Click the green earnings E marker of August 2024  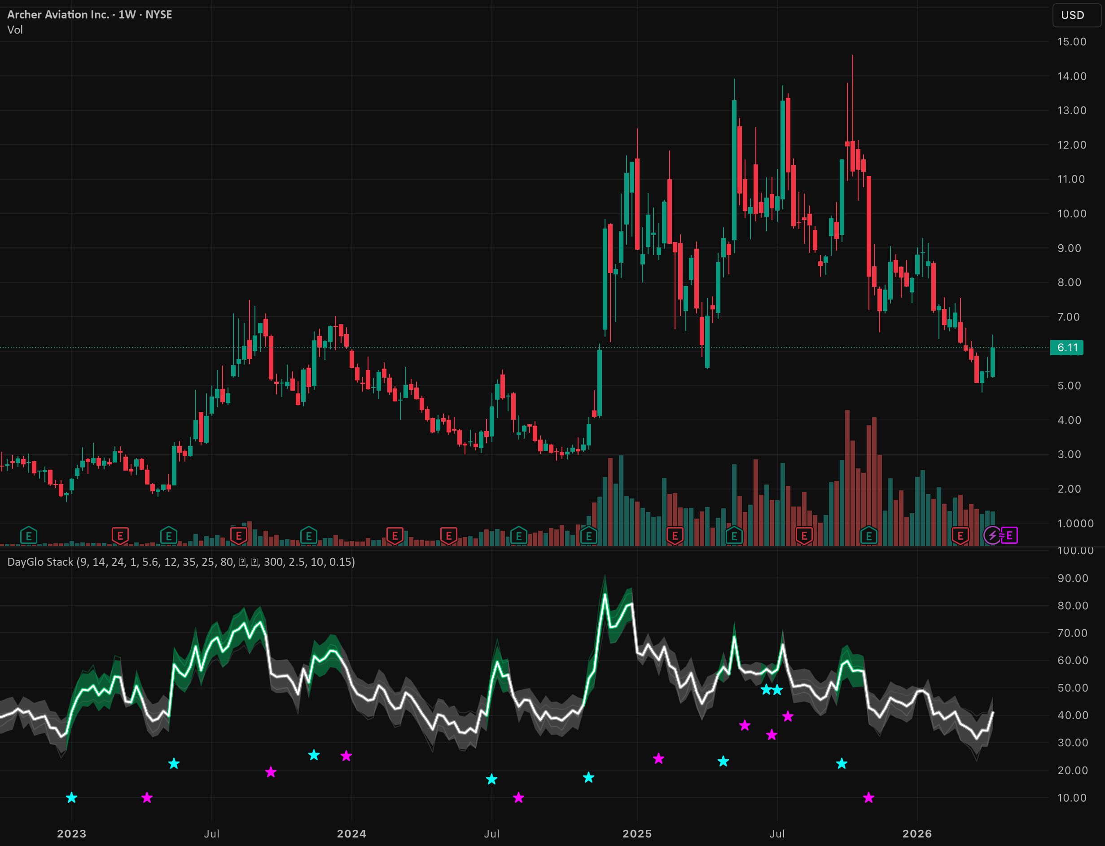point(519,536)
